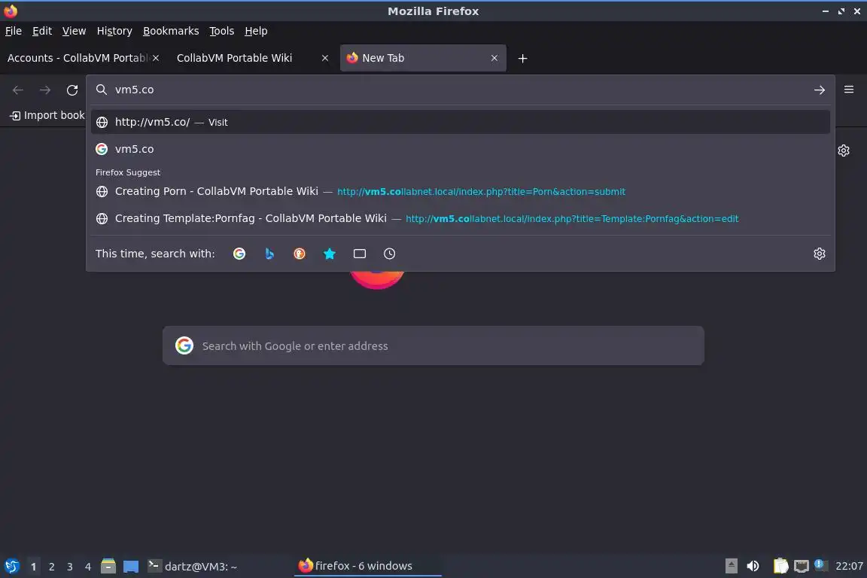The image size is (867, 578).
Task: Click in the address bar containing vm5.co
Action: [459, 90]
